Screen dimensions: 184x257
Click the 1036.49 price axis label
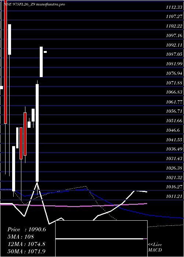174,149
